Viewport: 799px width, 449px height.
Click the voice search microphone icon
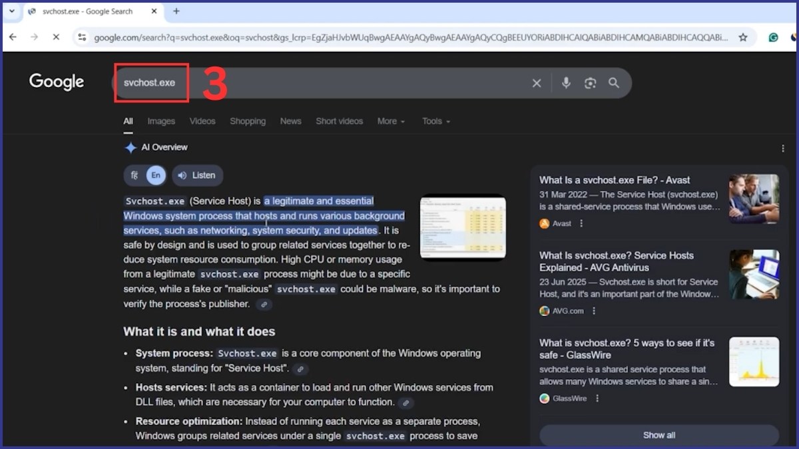coord(566,83)
